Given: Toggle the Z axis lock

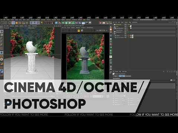Looking at the screenshot, I should coord(38,23).
